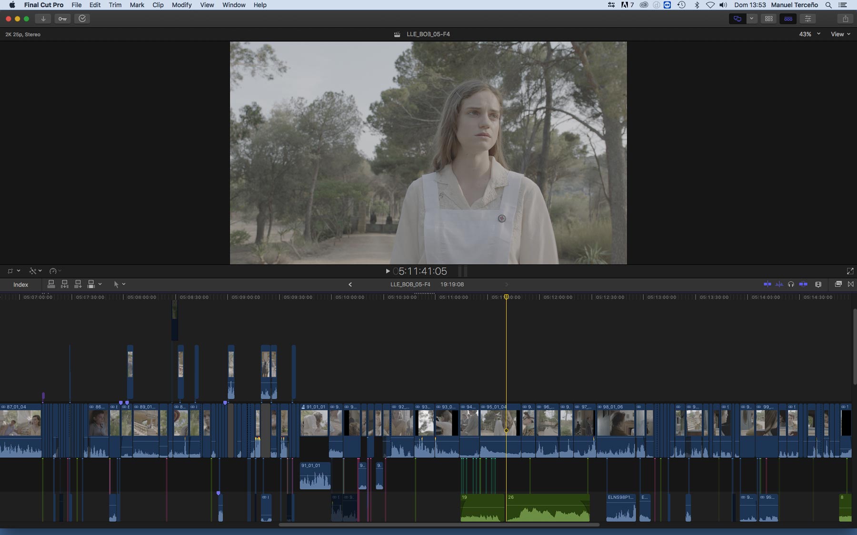Toggle skimming in the timeline
Viewport: 857px width, 535px height.
point(767,284)
